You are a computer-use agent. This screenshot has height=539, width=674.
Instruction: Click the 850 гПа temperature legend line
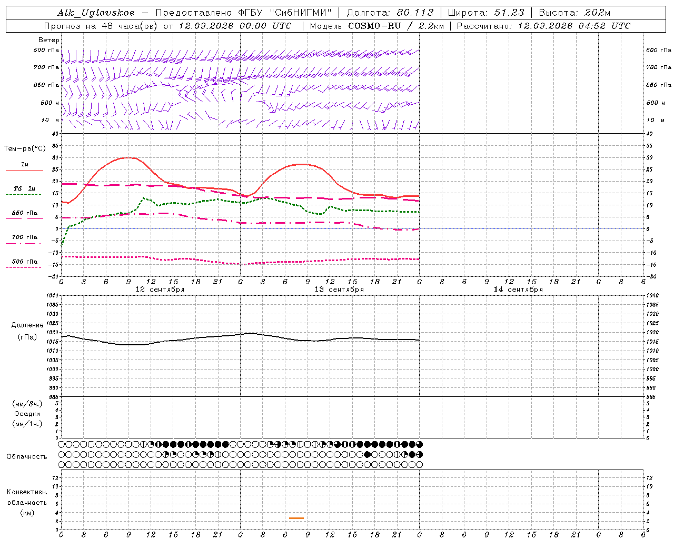24,218
